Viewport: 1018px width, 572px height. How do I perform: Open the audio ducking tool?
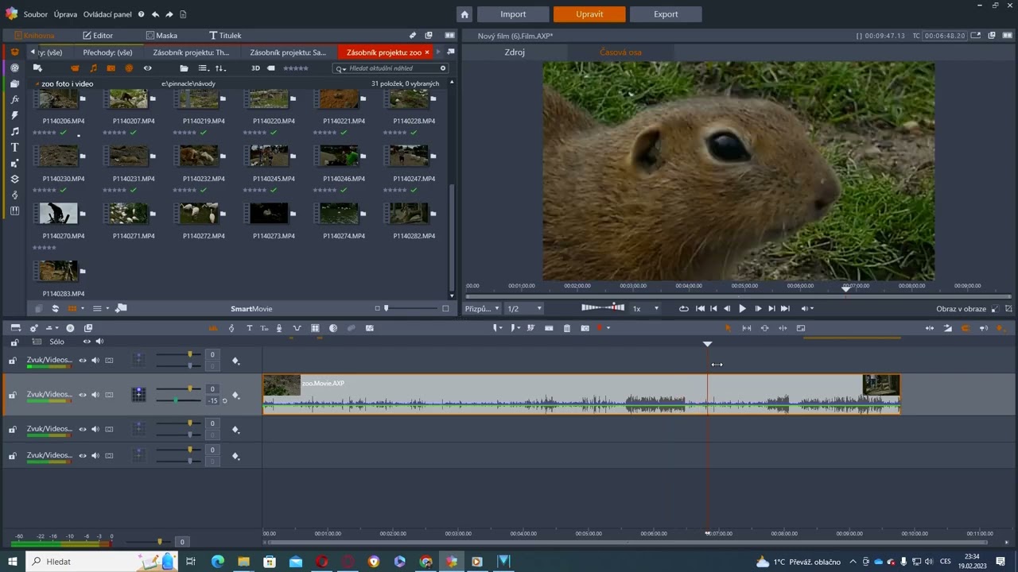pos(297,328)
